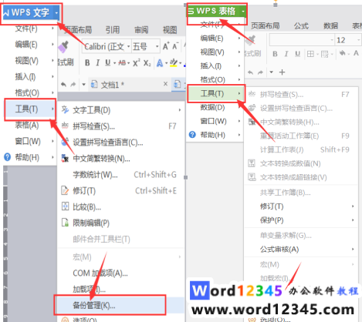Click the icon beside Writer 修订(T) entry
Viewport: 362px width, 322px height.
(x=65, y=190)
